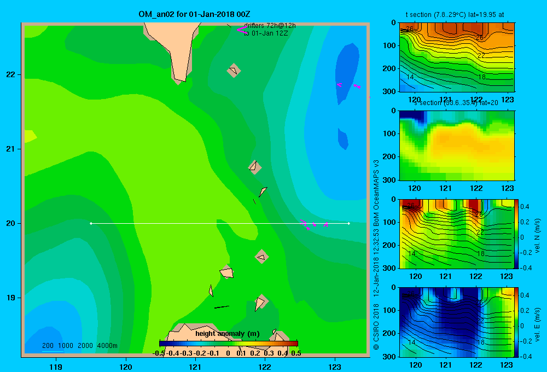Image resolution: width=547 pixels, height=372 pixels.
Task: Click the "22" isotherm label in the temperature section
Action: tap(481, 55)
